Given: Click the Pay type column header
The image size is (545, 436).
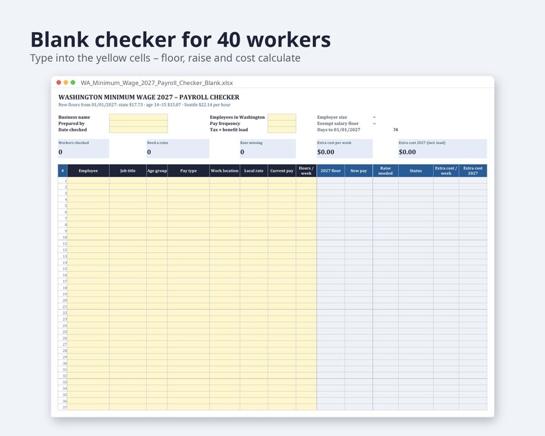Looking at the screenshot, I should coord(189,171).
